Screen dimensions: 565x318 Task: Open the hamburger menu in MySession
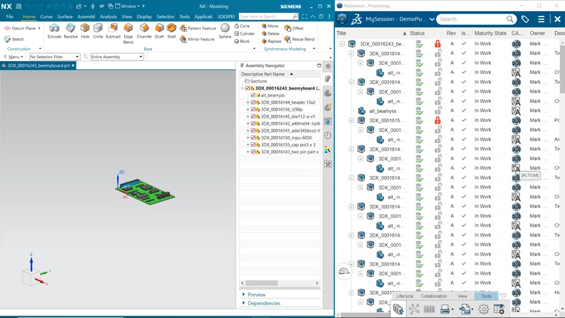[541, 19]
